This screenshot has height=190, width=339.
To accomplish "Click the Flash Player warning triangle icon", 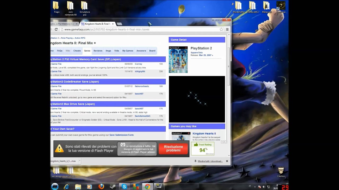I will click(x=59, y=148).
